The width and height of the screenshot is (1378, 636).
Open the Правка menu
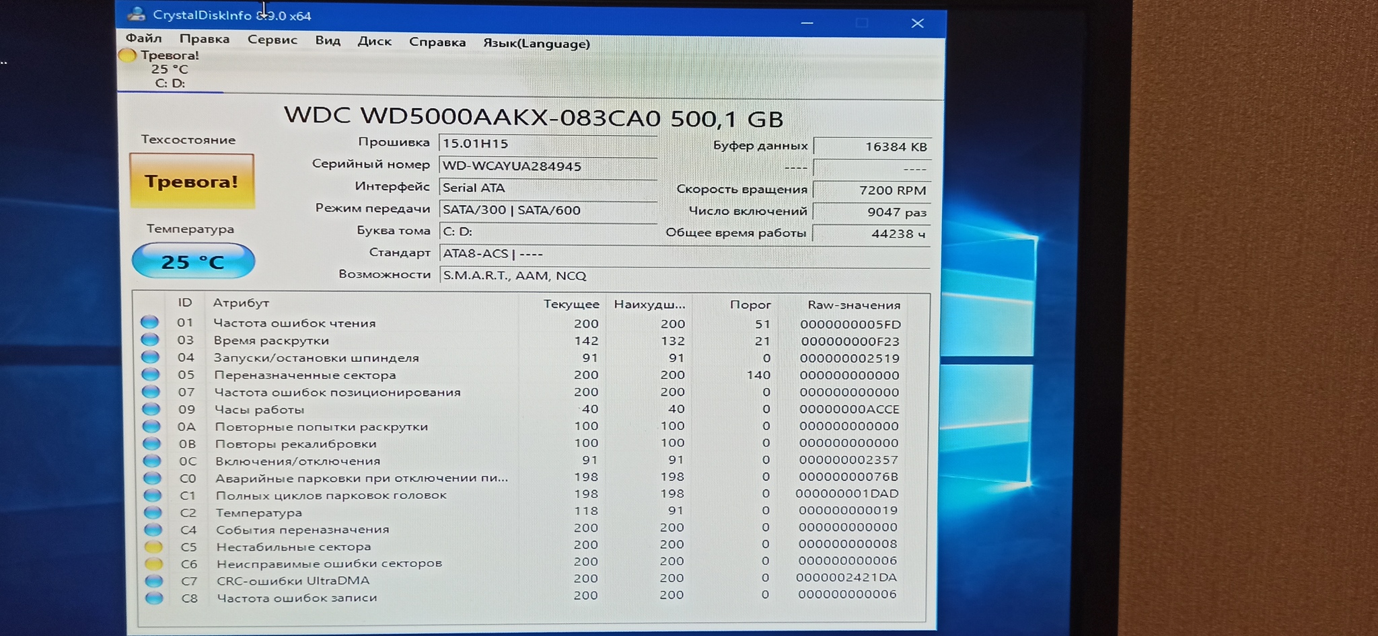click(x=205, y=39)
